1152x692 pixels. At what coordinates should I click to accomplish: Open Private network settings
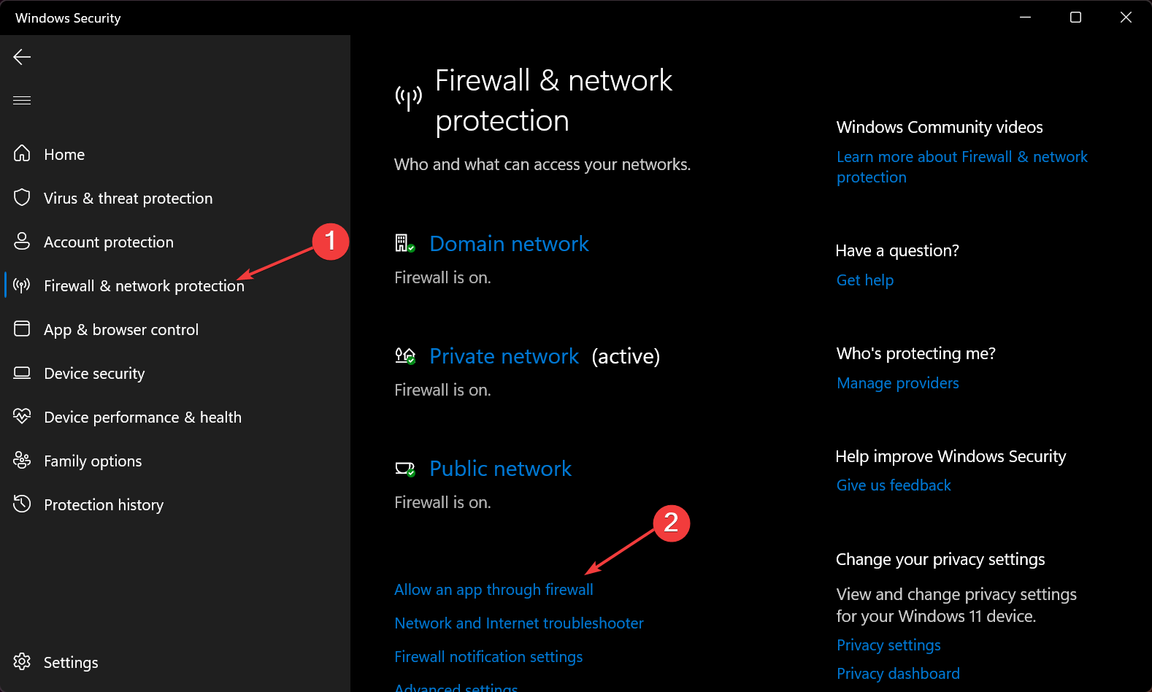pos(504,355)
